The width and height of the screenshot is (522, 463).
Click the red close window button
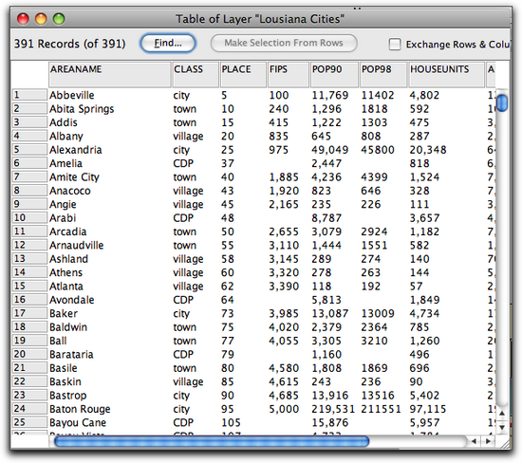click(x=23, y=19)
